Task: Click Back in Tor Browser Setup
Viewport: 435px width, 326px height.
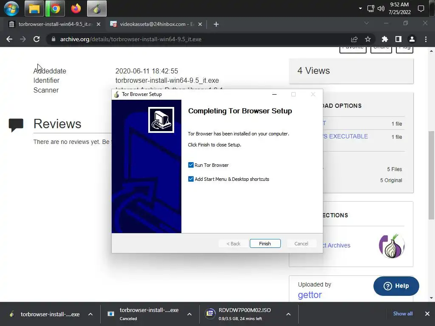Action: pyautogui.click(x=233, y=243)
